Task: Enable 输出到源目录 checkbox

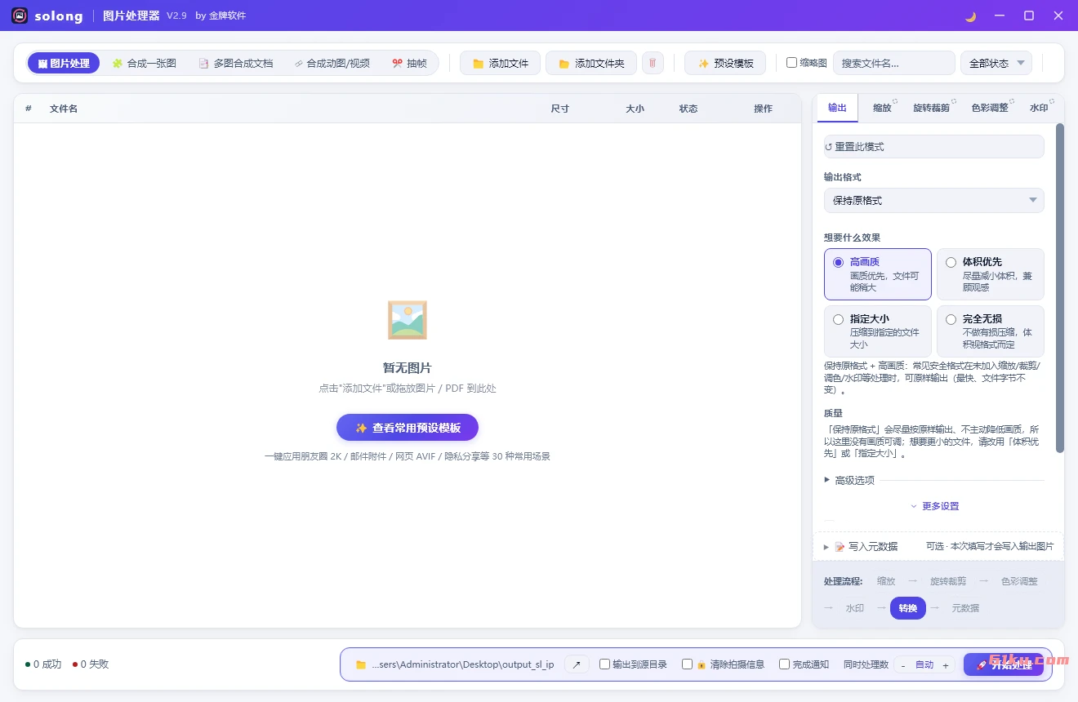Action: click(604, 664)
